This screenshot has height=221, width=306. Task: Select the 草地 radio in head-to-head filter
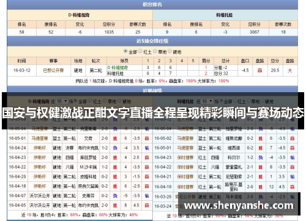click(155, 51)
